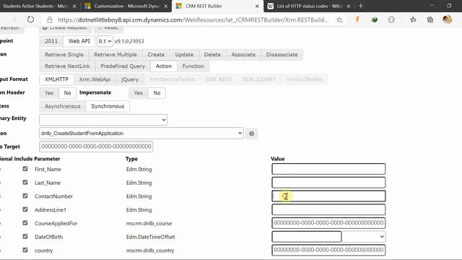Open the dnlb_CreateStudentFromApplication action dropdown

(141, 133)
